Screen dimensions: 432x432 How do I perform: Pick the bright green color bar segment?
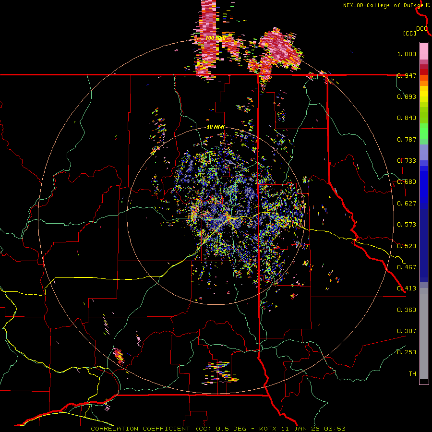pyautogui.click(x=424, y=131)
